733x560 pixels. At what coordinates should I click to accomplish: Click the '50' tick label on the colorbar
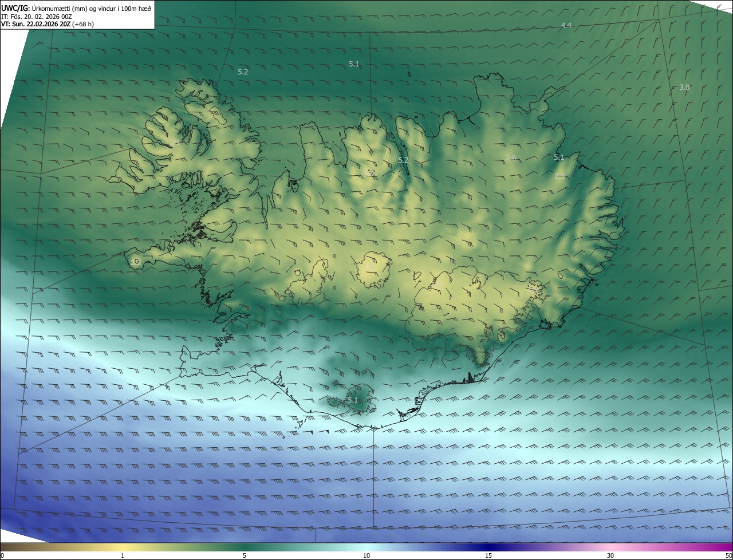tap(728, 555)
